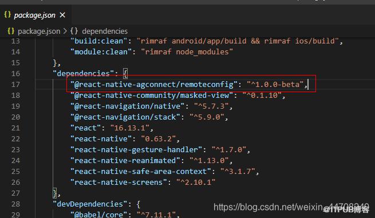Viewport: 375px width, 218px height.
Task: Click line number 16 in the gutter
Action: click(x=15, y=74)
